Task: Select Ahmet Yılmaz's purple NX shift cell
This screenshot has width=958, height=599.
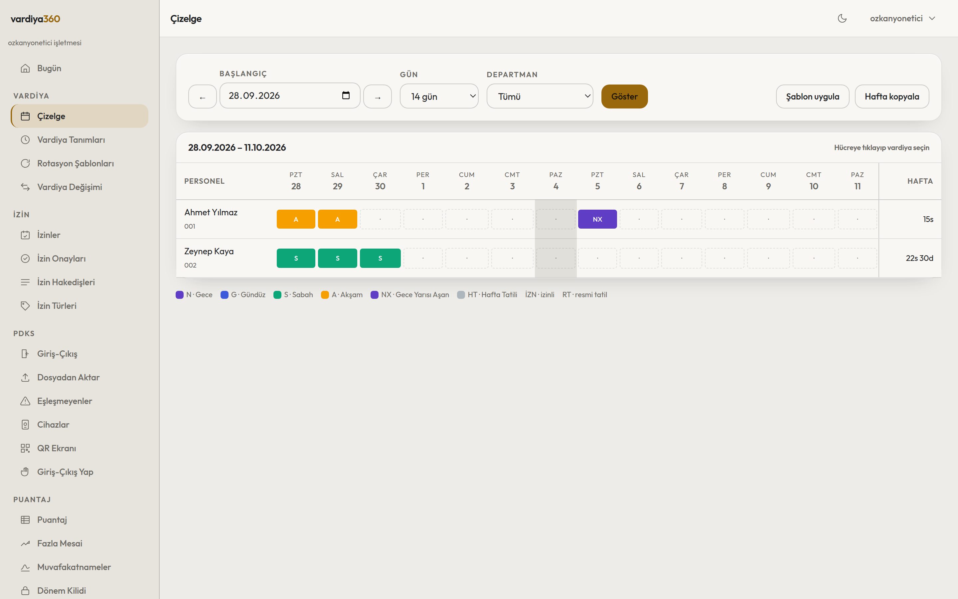Action: point(597,219)
